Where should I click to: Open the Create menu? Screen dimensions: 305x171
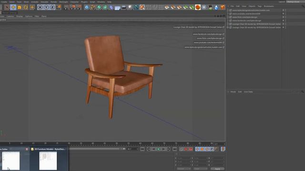click(x=4, y=2)
